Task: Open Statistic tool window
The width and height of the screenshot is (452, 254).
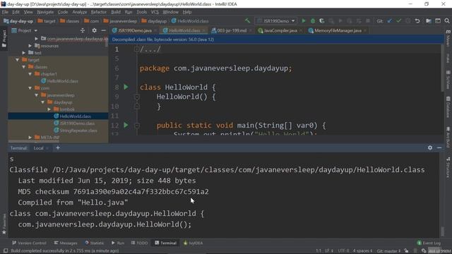Action: [94, 243]
